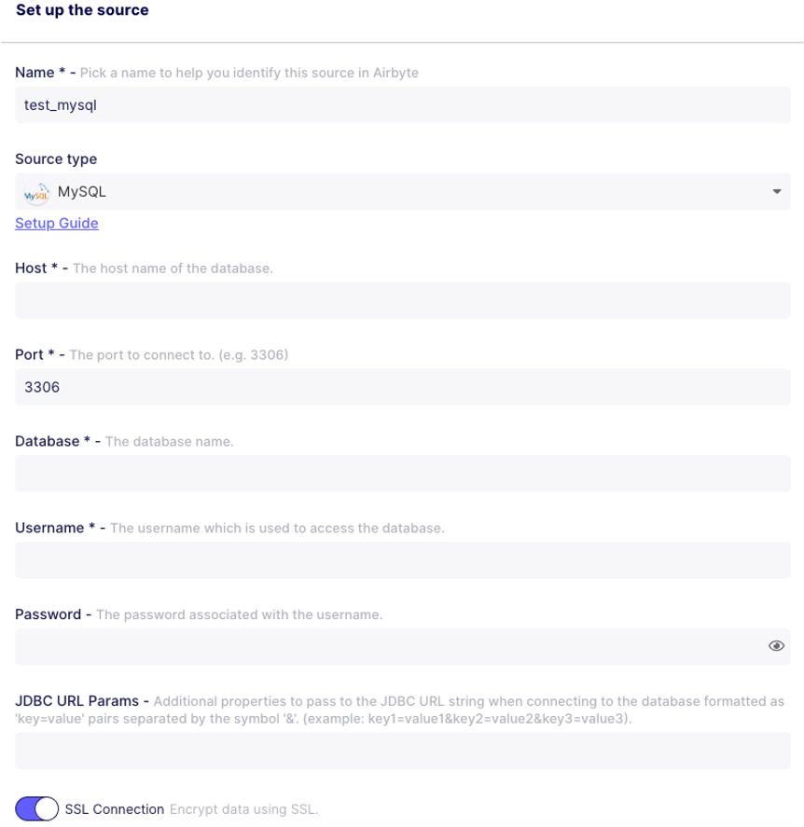
Task: Click into the Username input field
Action: click(403, 560)
